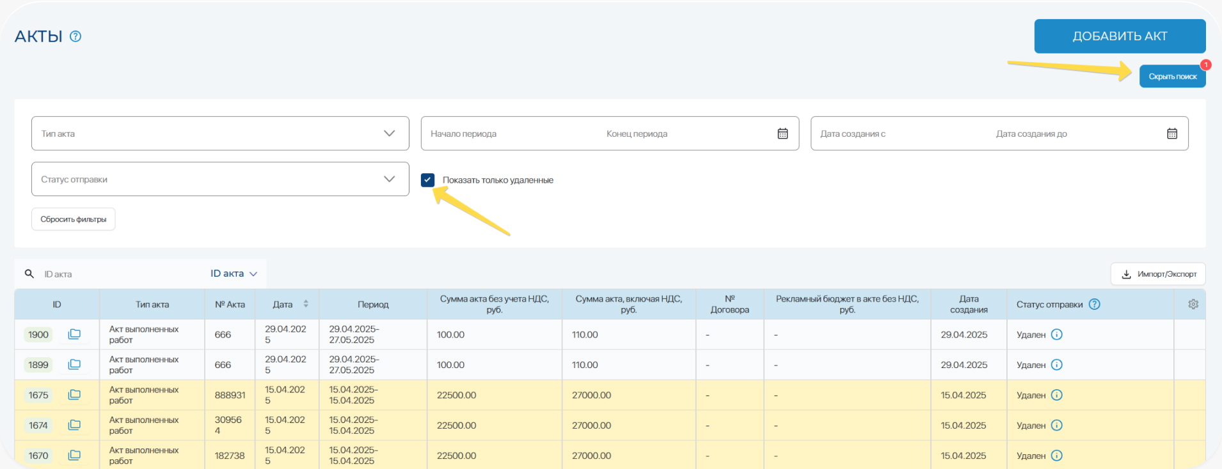Reset filters with Сбросить фильтры

tap(74, 219)
